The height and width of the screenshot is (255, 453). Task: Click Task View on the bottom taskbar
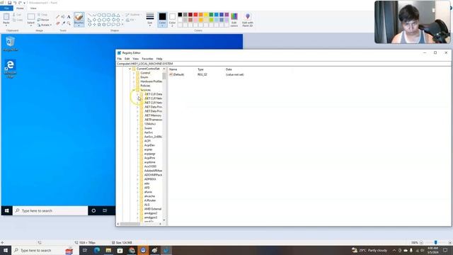point(85,250)
